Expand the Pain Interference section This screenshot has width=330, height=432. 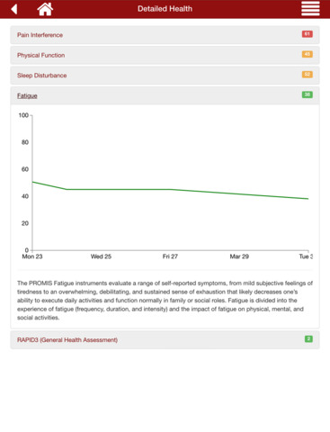click(x=165, y=35)
